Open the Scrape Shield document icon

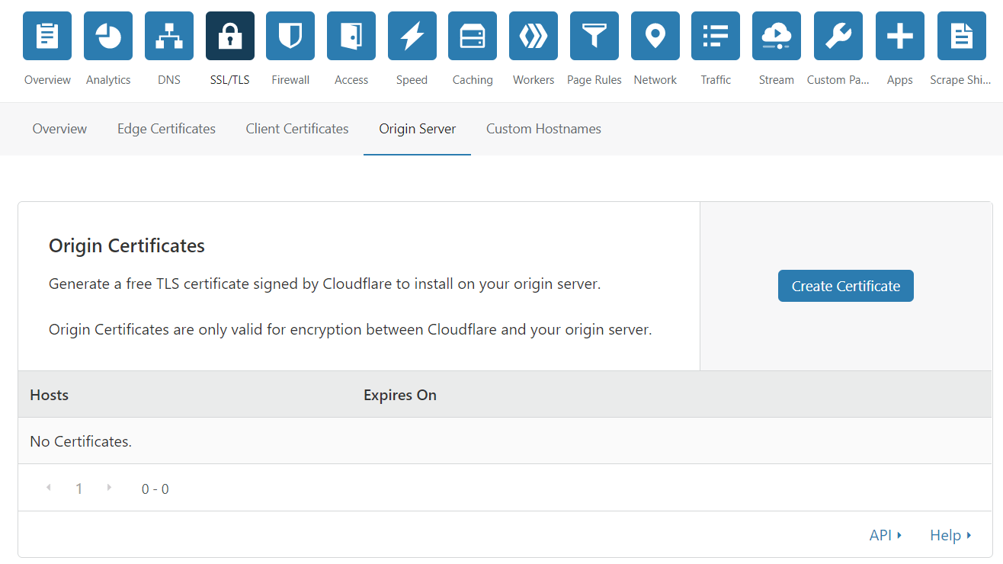point(962,36)
